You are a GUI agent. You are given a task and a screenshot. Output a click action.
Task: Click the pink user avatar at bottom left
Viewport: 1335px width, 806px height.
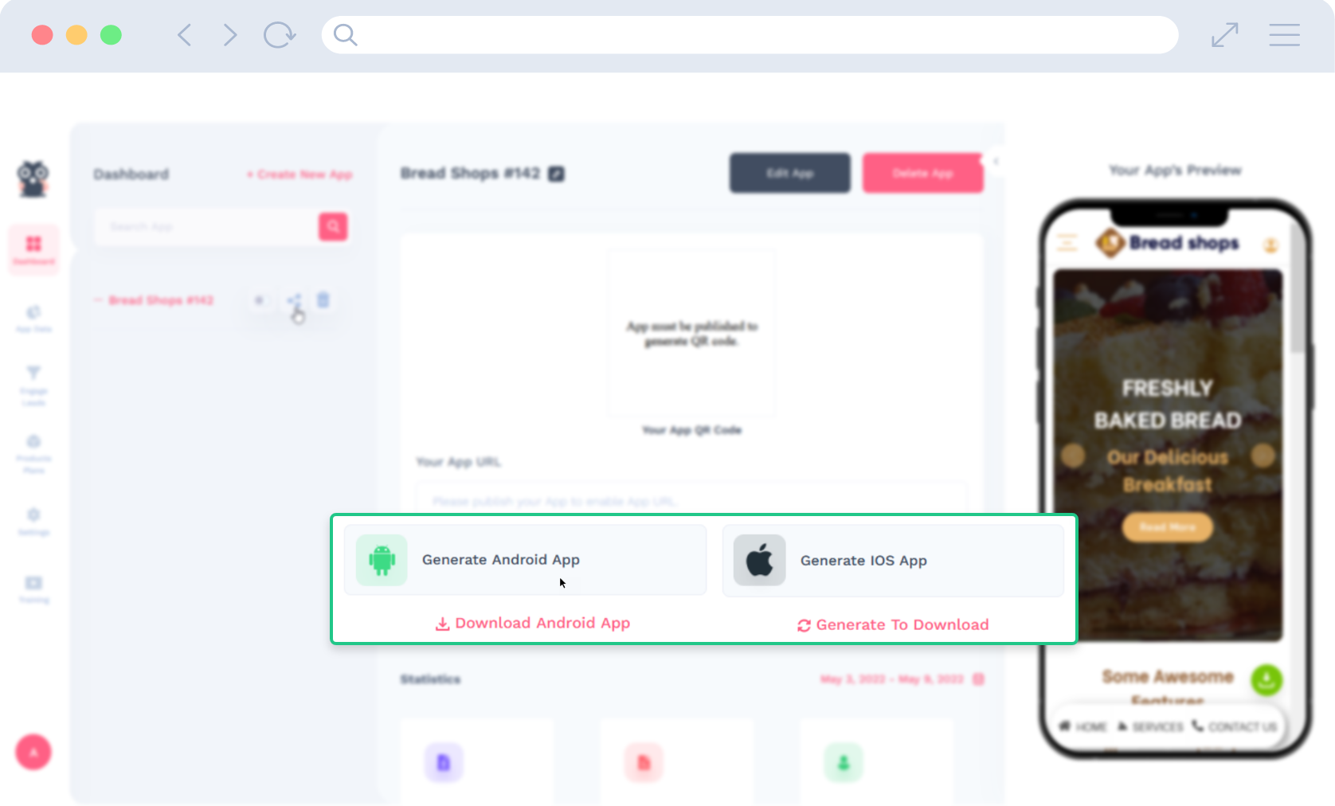(33, 752)
